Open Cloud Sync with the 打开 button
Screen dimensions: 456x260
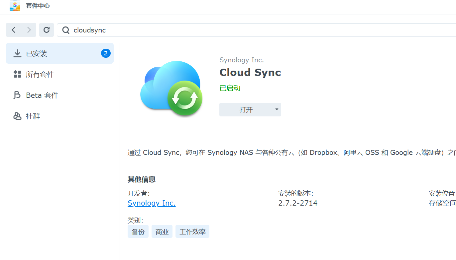pyautogui.click(x=246, y=109)
